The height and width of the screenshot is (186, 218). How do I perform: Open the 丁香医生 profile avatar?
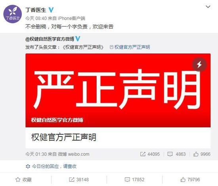click(x=13, y=14)
